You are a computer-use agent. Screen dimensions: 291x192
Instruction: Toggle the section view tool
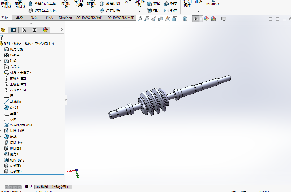pyautogui.click(x=161, y=19)
